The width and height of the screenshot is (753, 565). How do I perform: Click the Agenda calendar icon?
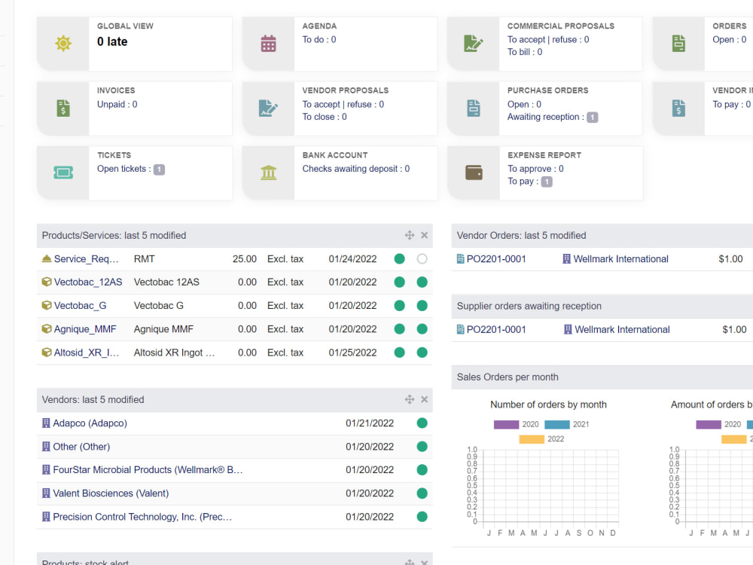click(x=268, y=43)
